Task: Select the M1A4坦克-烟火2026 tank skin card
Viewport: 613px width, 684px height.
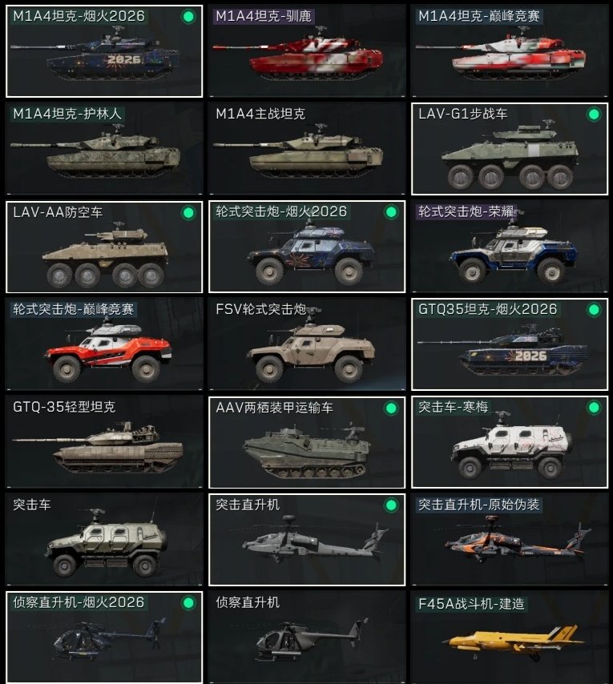Action: pos(104,51)
